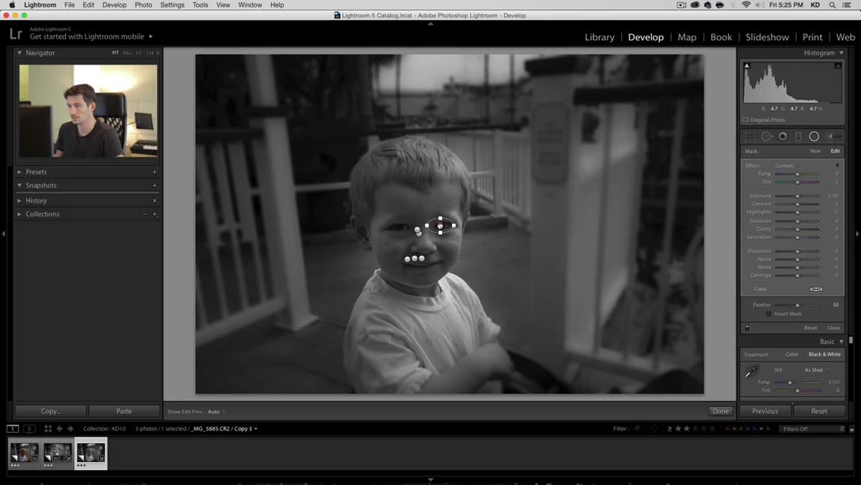This screenshot has height=485, width=861.
Task: Enable the Invert Mask checkbox
Action: coord(769,314)
